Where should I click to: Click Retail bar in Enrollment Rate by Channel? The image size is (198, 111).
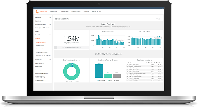108,76
